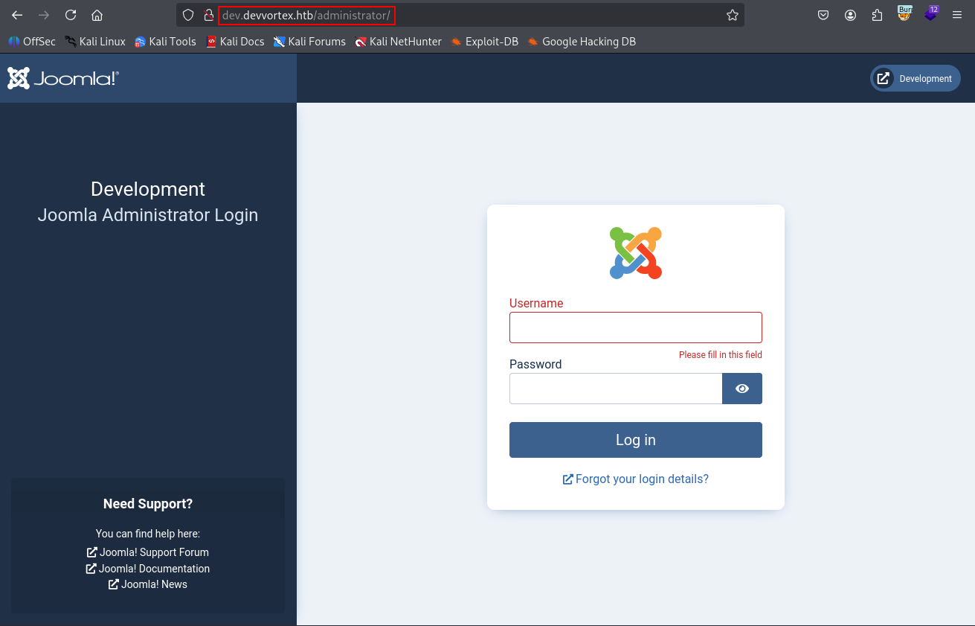Click the shield tracking protection icon
Screen dimensions: 975x626
coord(188,15)
